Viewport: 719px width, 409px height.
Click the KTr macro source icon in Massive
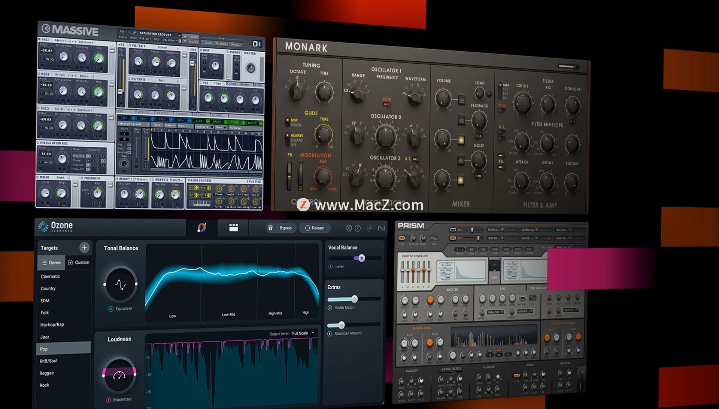tap(194, 187)
